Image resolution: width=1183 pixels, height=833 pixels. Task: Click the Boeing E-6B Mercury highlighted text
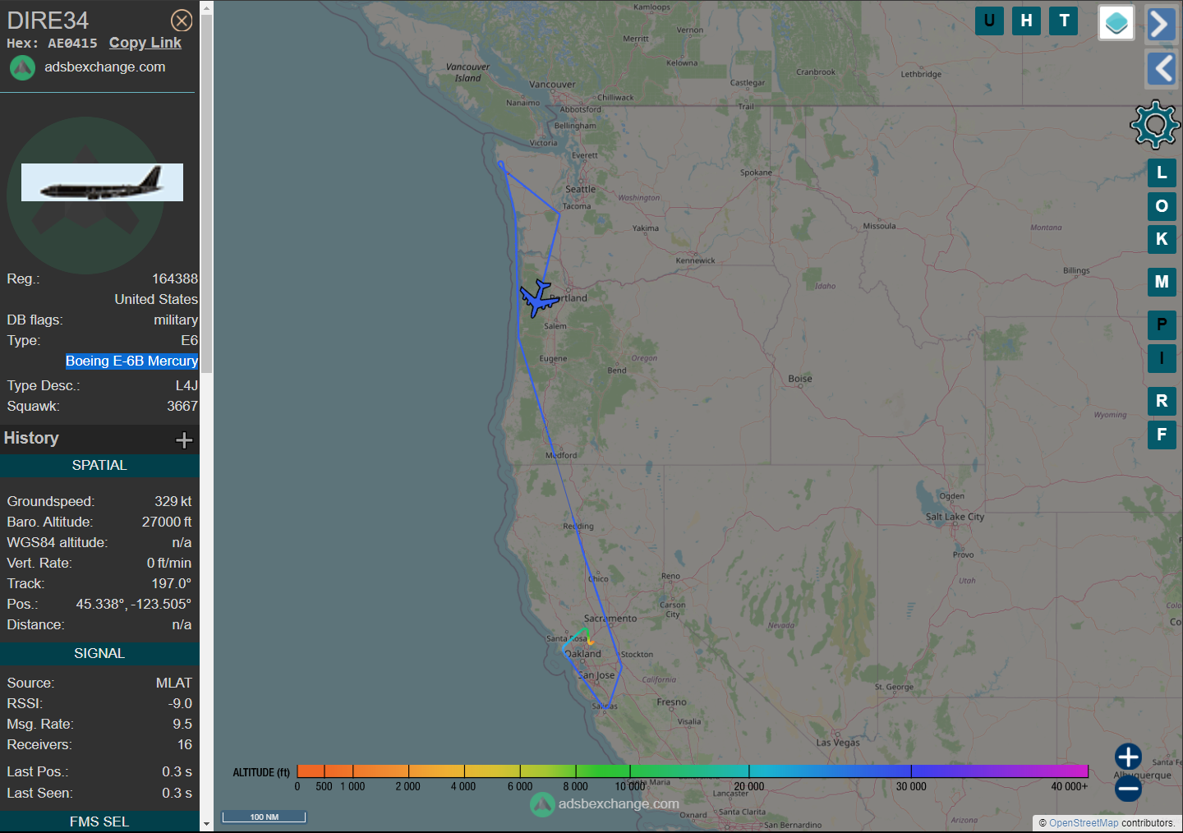coord(131,361)
